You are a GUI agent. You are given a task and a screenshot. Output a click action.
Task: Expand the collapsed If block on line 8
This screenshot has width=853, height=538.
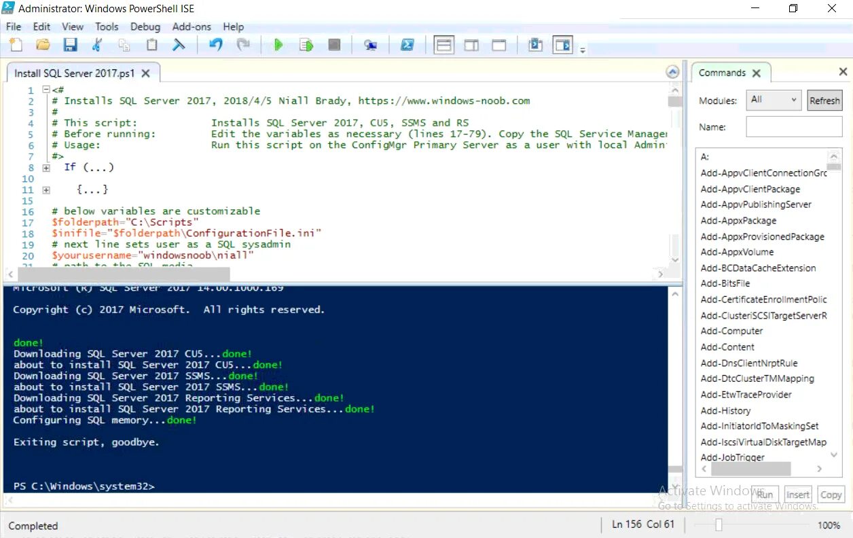click(x=46, y=166)
